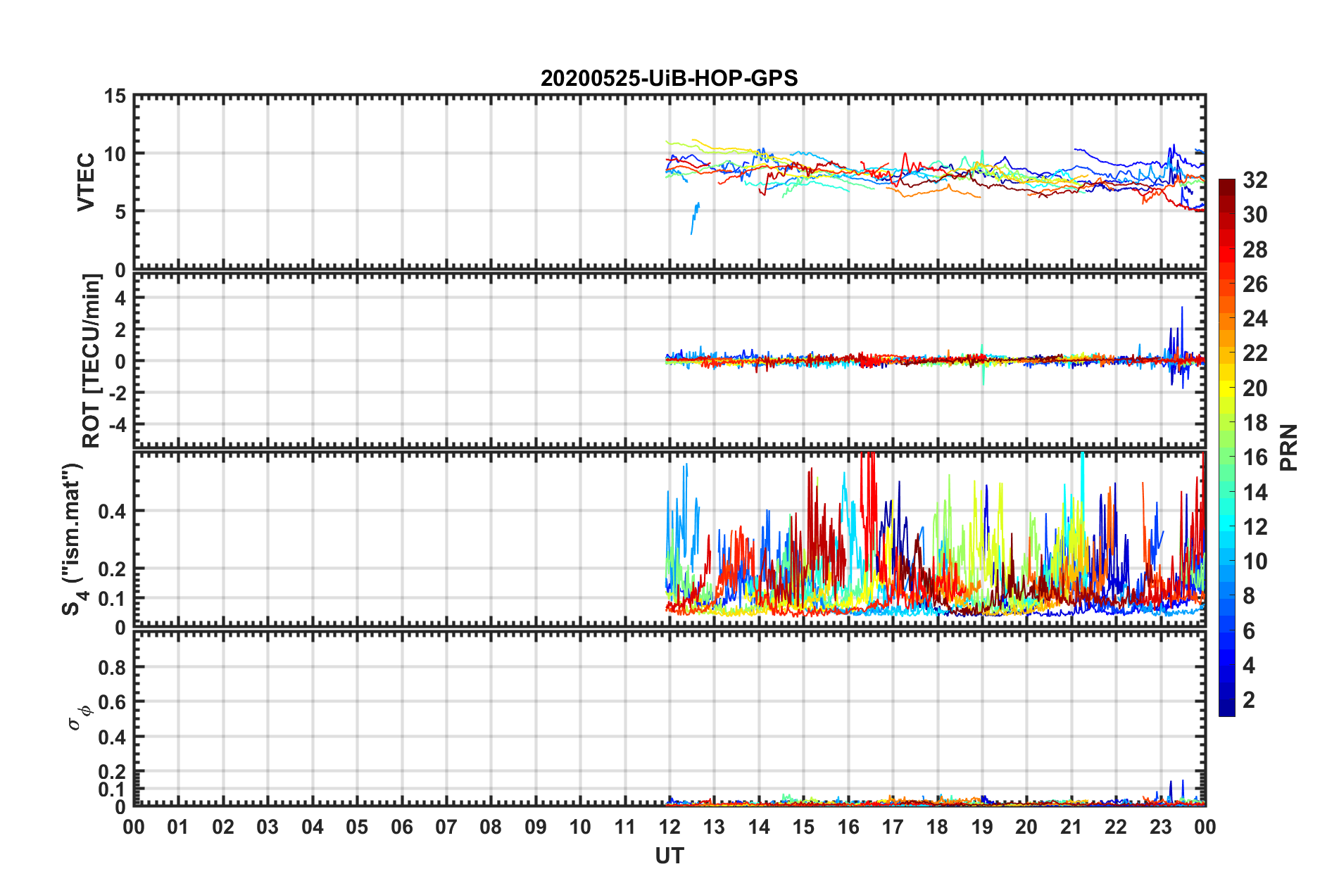Screen dimensions: 1339x895
Task: Select the "24" PRN colorbar tick label
Action: pos(1255,319)
